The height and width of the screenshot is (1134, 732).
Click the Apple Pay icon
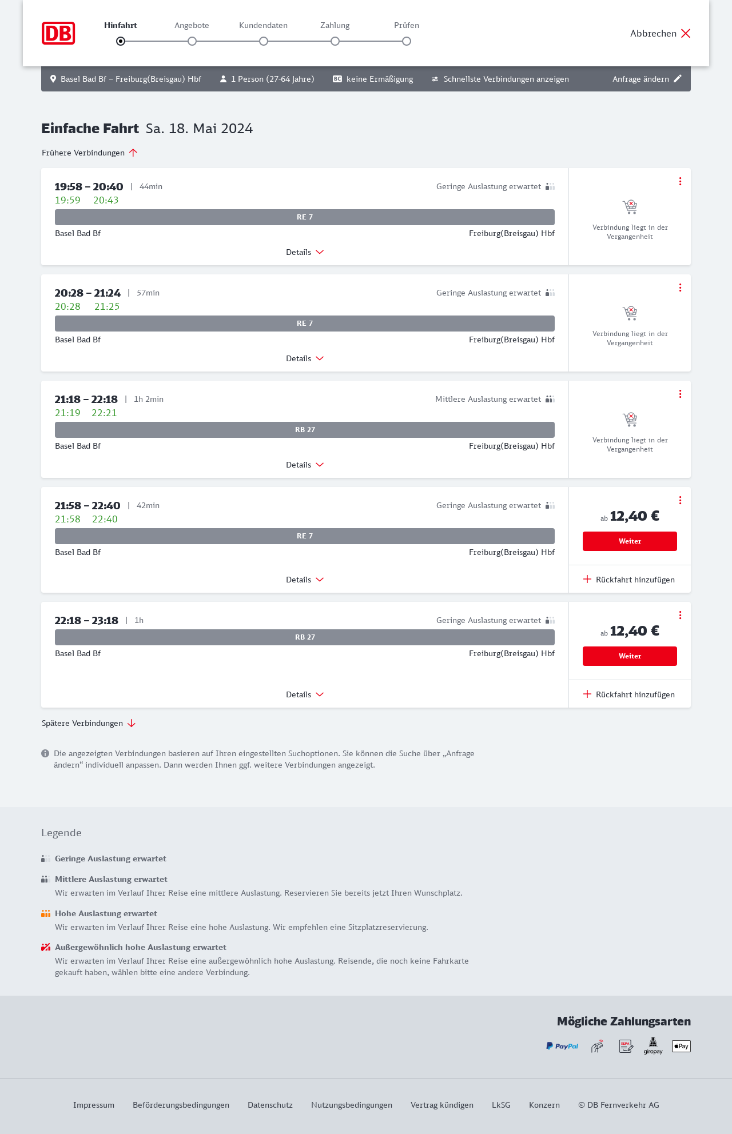[x=681, y=1046]
